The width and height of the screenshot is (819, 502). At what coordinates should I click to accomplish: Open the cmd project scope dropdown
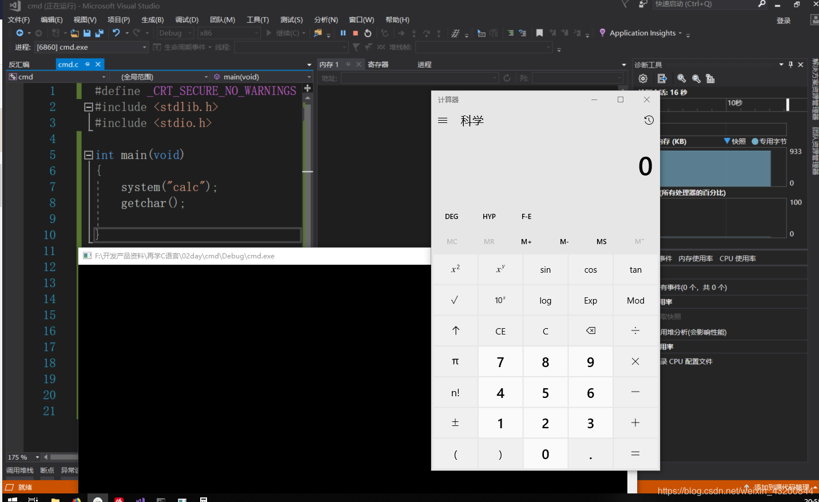pos(57,77)
